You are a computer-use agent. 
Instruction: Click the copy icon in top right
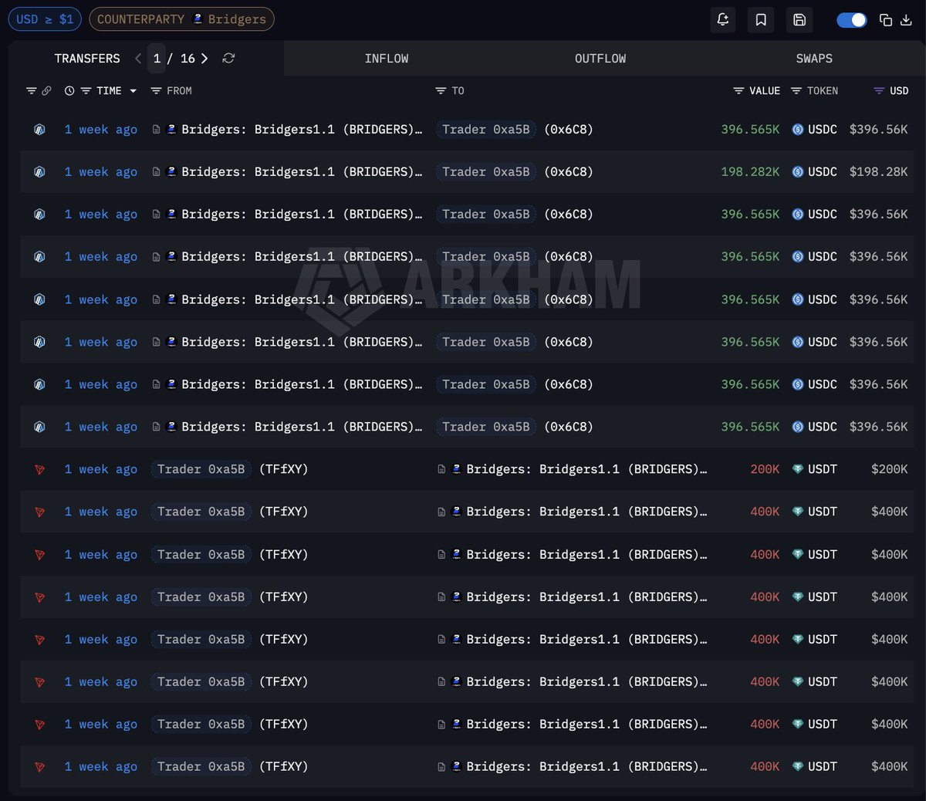point(886,20)
